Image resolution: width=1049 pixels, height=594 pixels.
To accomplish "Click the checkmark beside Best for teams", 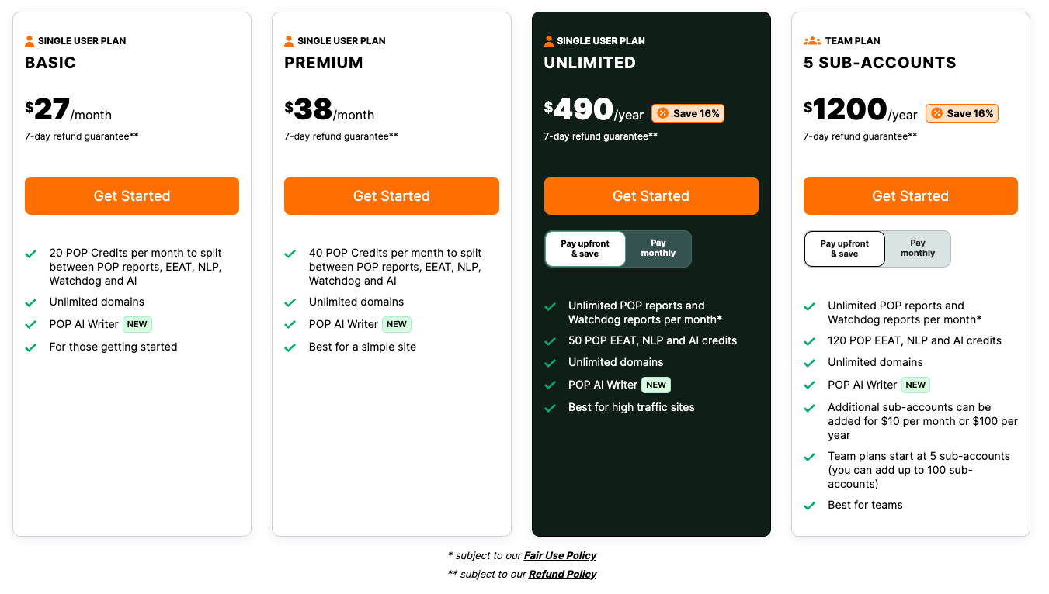I will (x=810, y=505).
